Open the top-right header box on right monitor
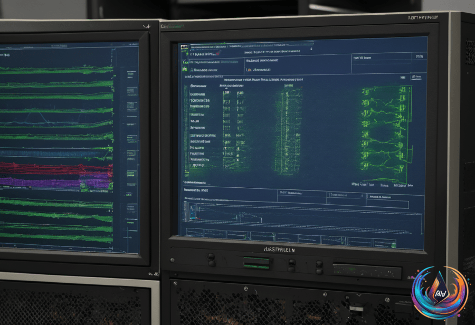Viewport: 475px width, 325px height. pyautogui.click(x=388, y=64)
